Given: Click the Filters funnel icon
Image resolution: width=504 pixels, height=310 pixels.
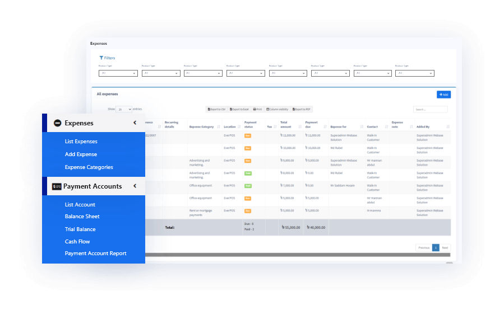Looking at the screenshot, I should coord(101,58).
